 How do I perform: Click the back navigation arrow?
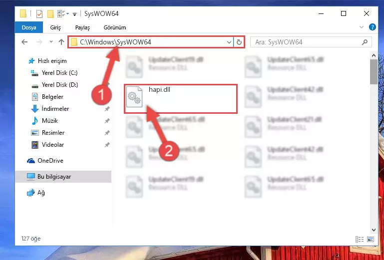tap(24, 42)
